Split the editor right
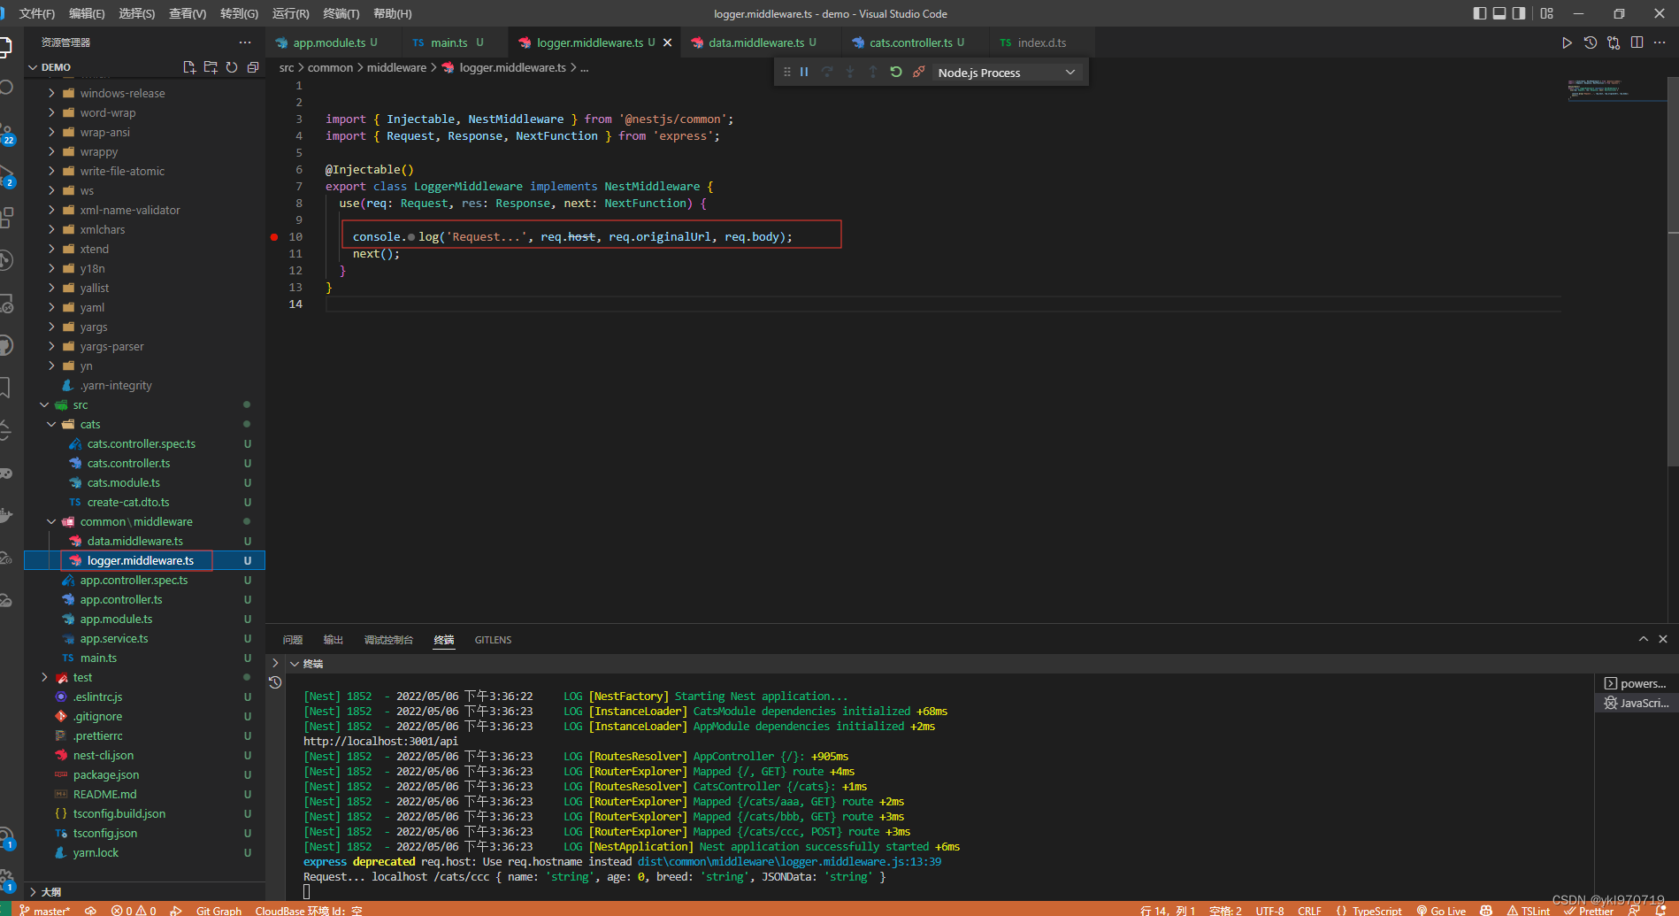Screen dimensions: 1679x916 [1637, 42]
